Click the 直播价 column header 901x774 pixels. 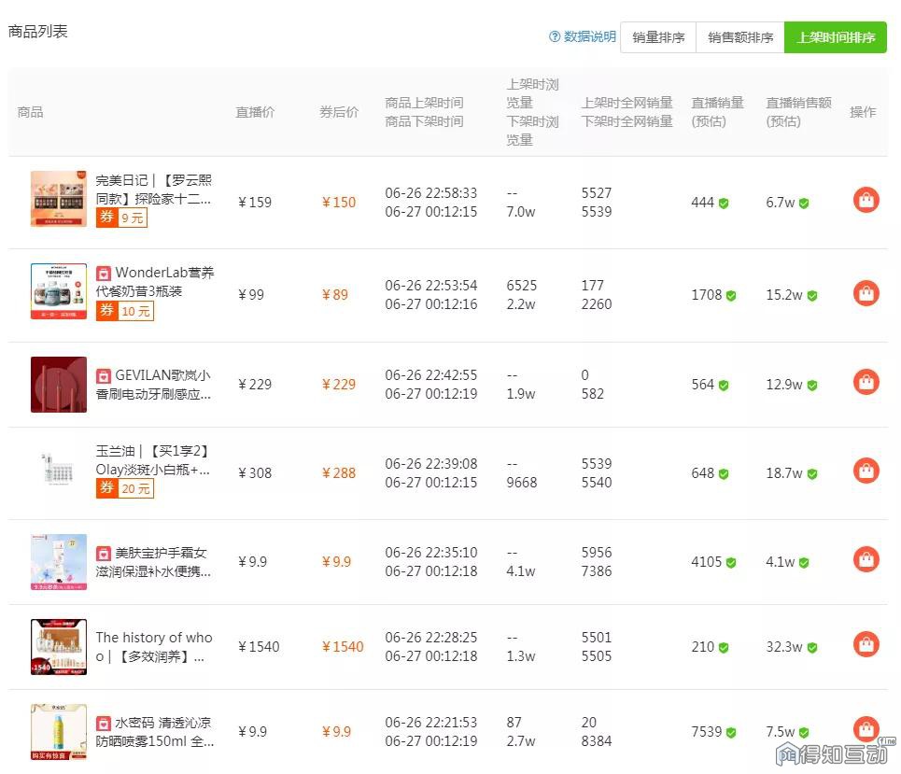(255, 112)
